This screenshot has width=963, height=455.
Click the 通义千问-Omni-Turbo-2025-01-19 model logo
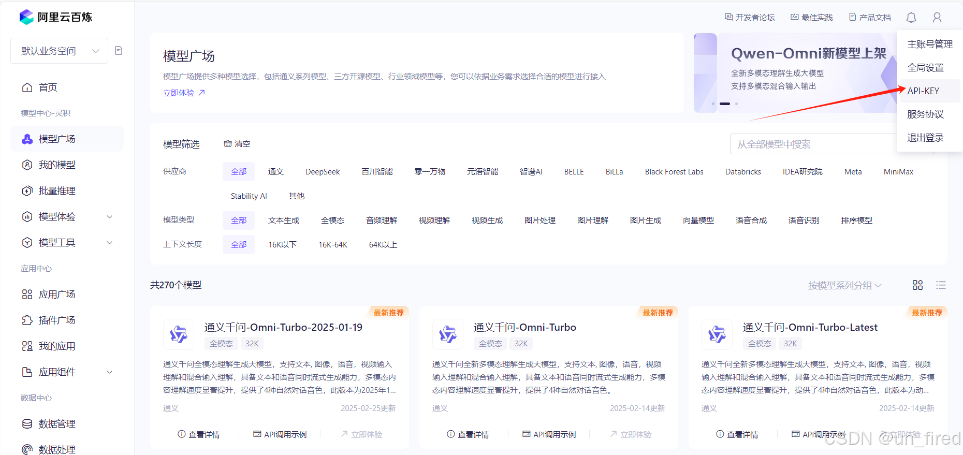tap(179, 334)
